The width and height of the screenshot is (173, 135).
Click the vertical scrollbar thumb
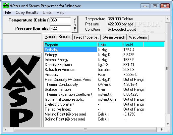click(x=168, y=68)
